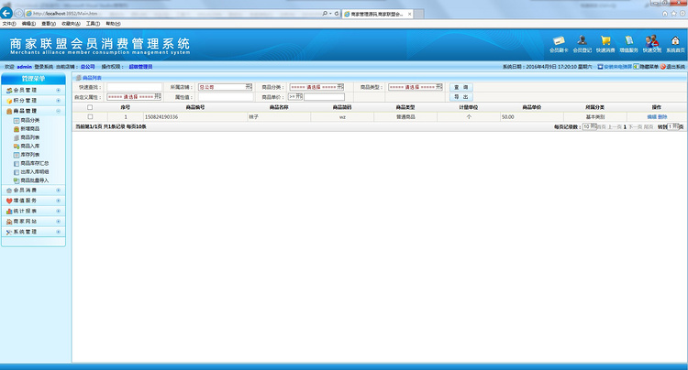Click the 安装来电弹屏 link
This screenshot has height=370, width=688.
tap(617, 67)
